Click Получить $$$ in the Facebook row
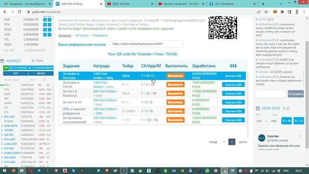 pyautogui.click(x=233, y=93)
